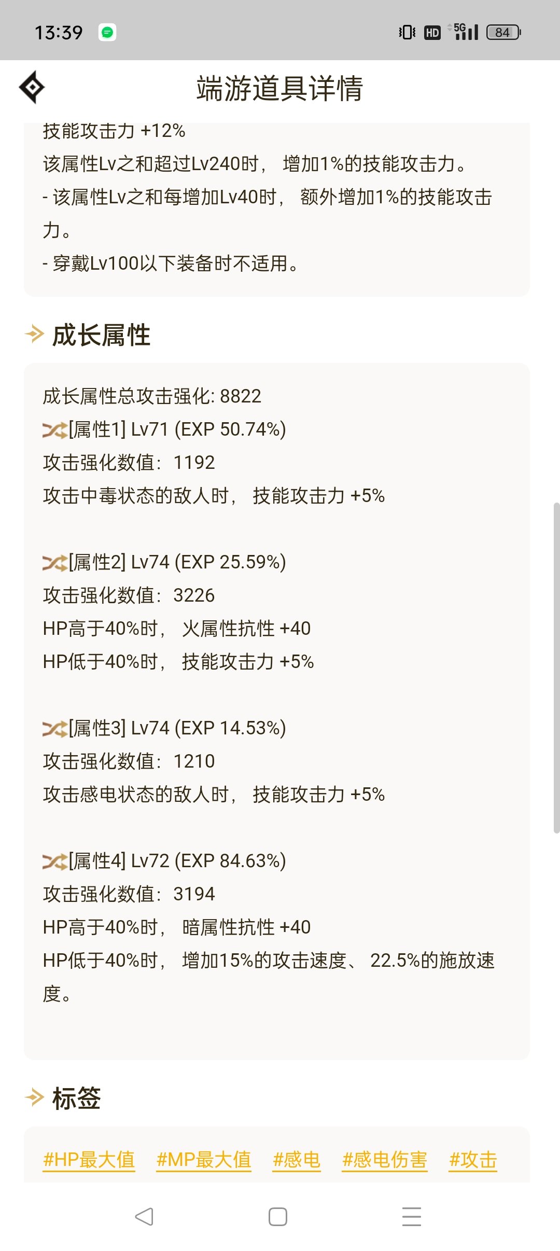Screen dimensions: 560x1251
Task: Open the #HP最大值 tag link
Action: pyautogui.click(x=89, y=1159)
